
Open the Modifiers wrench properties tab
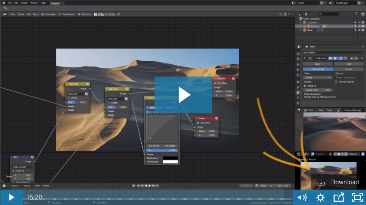(298, 92)
